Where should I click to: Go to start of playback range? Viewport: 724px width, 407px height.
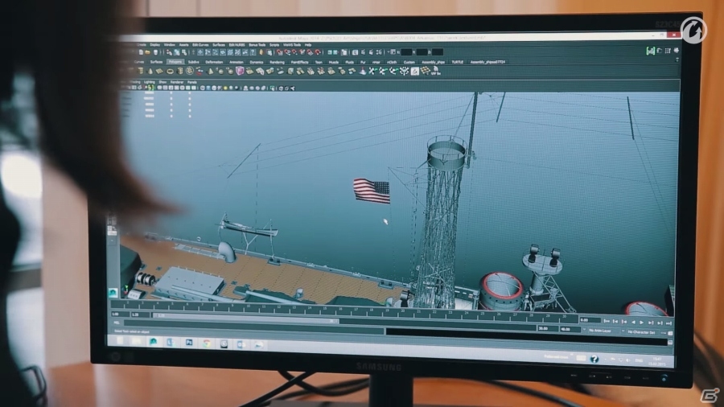coord(607,322)
